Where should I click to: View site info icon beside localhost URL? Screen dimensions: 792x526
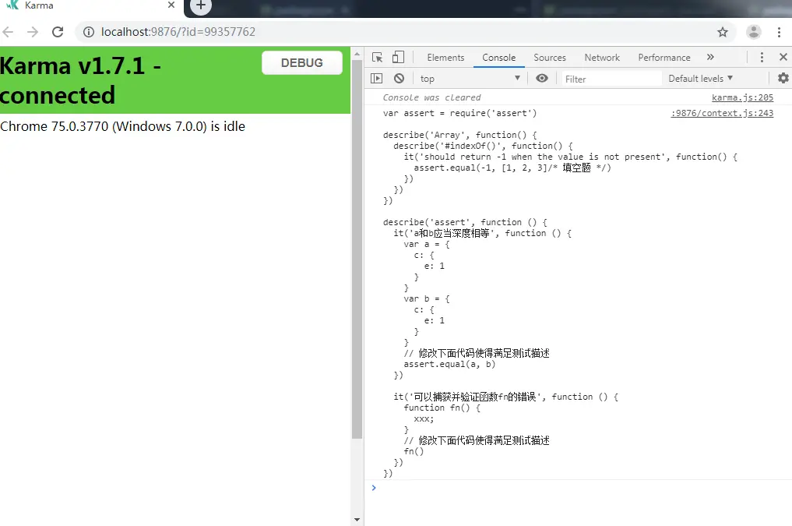(89, 32)
